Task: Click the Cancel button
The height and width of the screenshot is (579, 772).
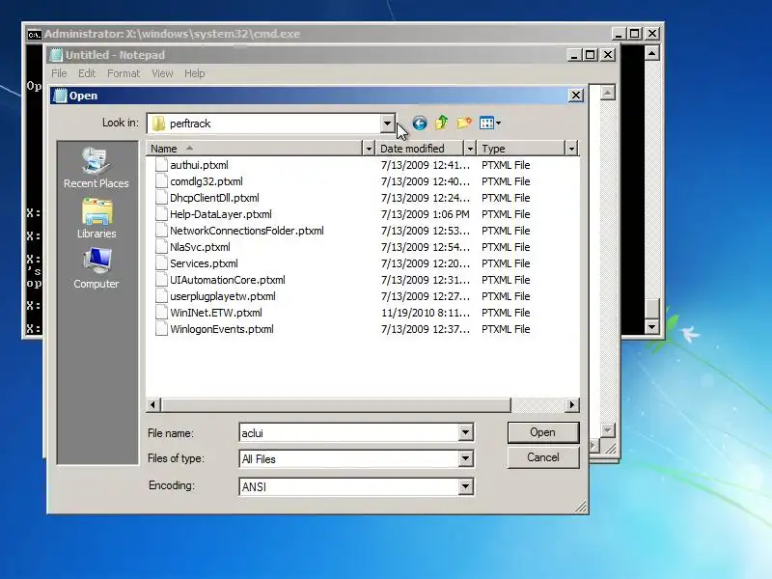Action: (x=543, y=457)
